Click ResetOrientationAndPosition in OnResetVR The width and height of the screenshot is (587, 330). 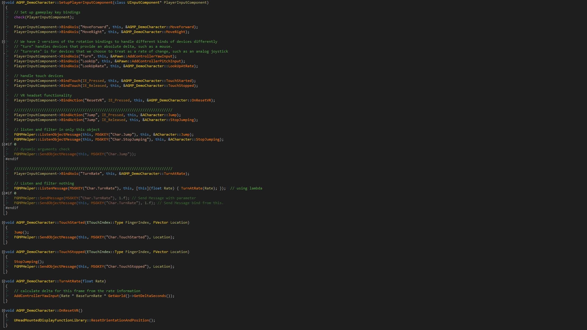[120, 320]
